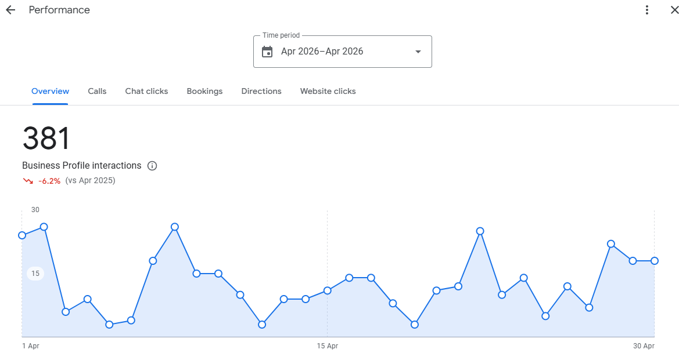
Task: Select the chart data point at 15 Apr
Action: [328, 290]
